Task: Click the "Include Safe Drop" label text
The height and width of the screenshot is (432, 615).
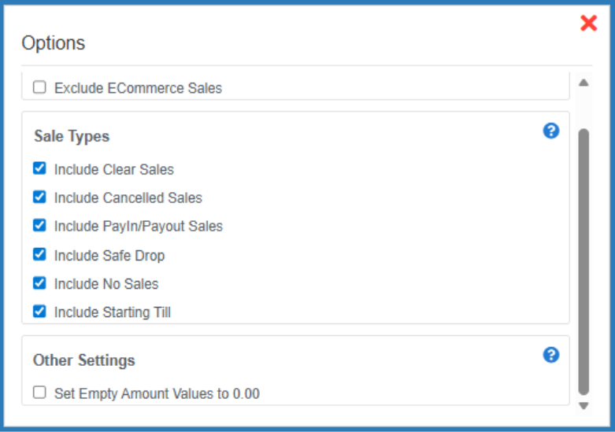Action: coord(109,256)
